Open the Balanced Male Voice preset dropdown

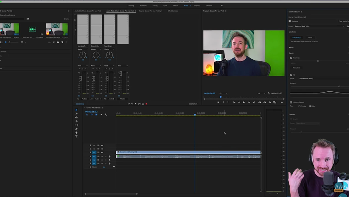[319, 26]
